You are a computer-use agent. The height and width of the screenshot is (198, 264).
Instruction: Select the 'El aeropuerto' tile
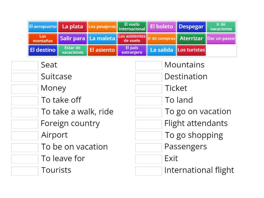point(42,27)
